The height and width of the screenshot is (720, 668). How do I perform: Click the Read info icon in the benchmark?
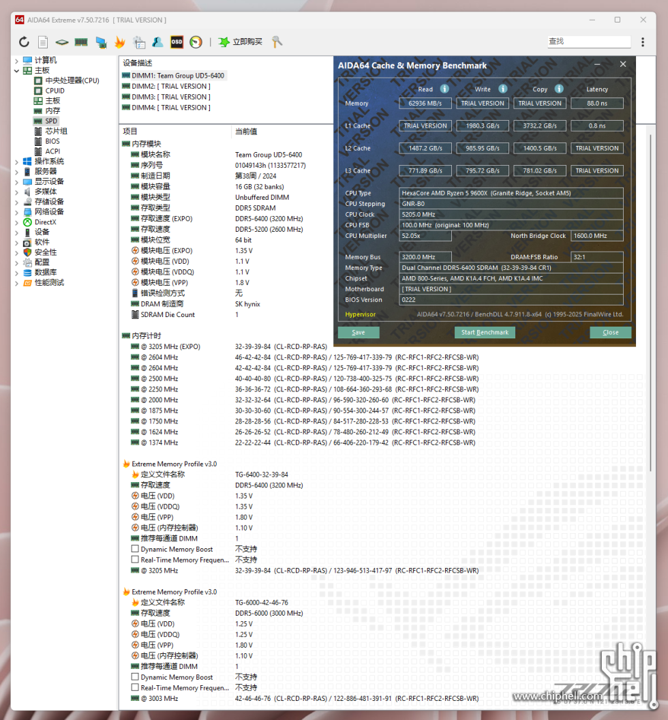coord(444,89)
